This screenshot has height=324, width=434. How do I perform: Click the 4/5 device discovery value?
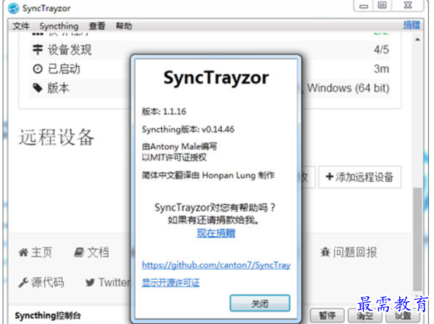pyautogui.click(x=381, y=50)
